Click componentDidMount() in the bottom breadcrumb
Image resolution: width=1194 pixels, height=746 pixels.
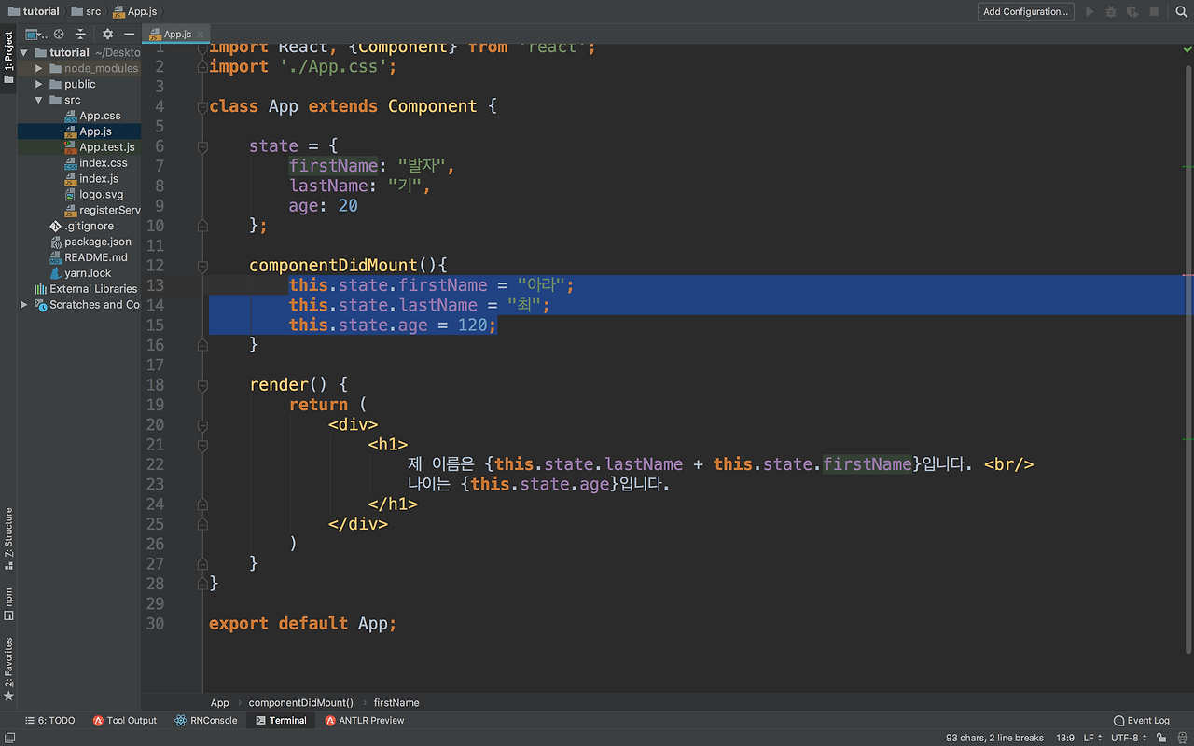[x=301, y=702]
